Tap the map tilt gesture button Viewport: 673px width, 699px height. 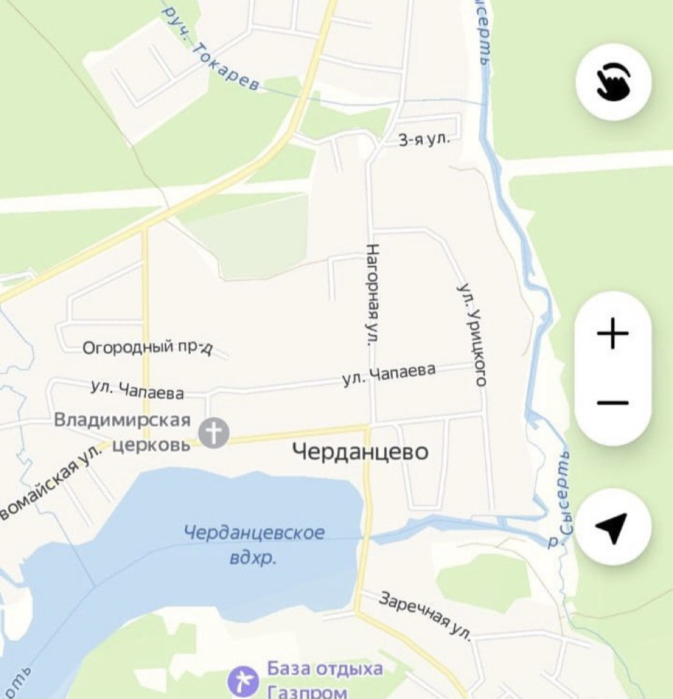(613, 82)
